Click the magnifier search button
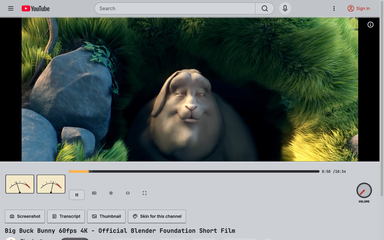The image size is (384, 240). coord(265,8)
